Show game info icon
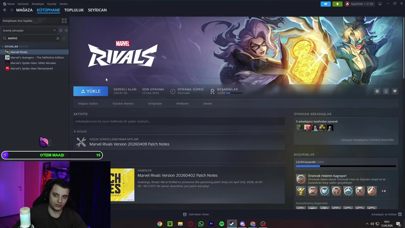The width and height of the screenshot is (405, 228). pyautogui.click(x=386, y=91)
